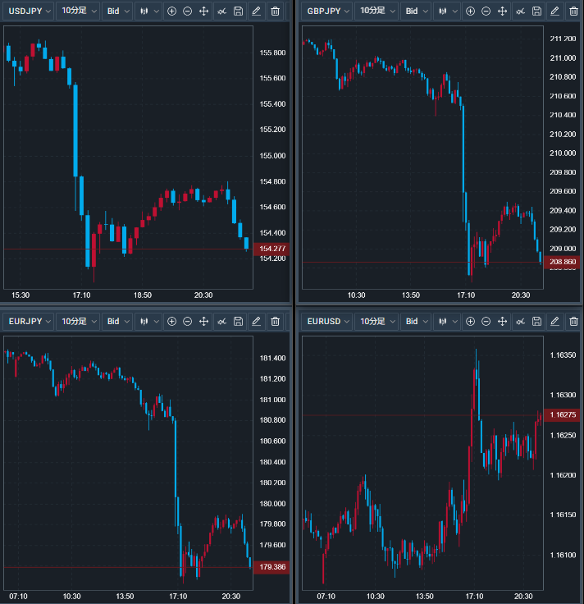The height and width of the screenshot is (604, 584).
Task: Select the move tool in GBPJPY panel
Action: (502, 11)
